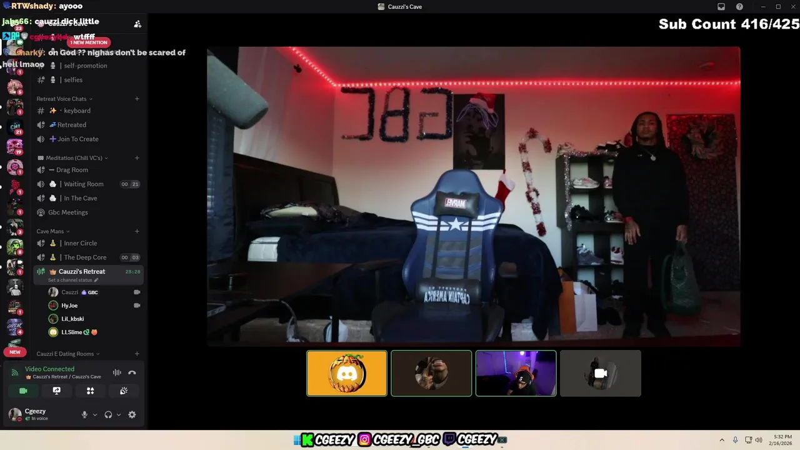Open User Settings gear icon
Screen dimensions: 800x450
132,414
